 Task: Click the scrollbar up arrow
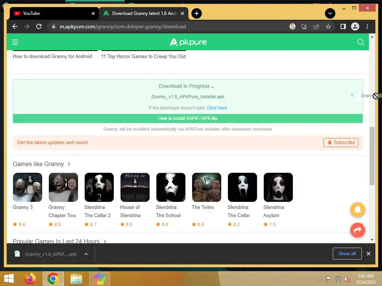pos(372,37)
